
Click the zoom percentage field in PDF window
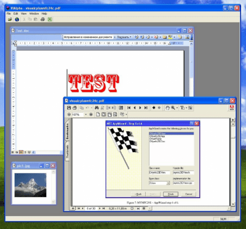pyautogui.click(x=78, y=114)
